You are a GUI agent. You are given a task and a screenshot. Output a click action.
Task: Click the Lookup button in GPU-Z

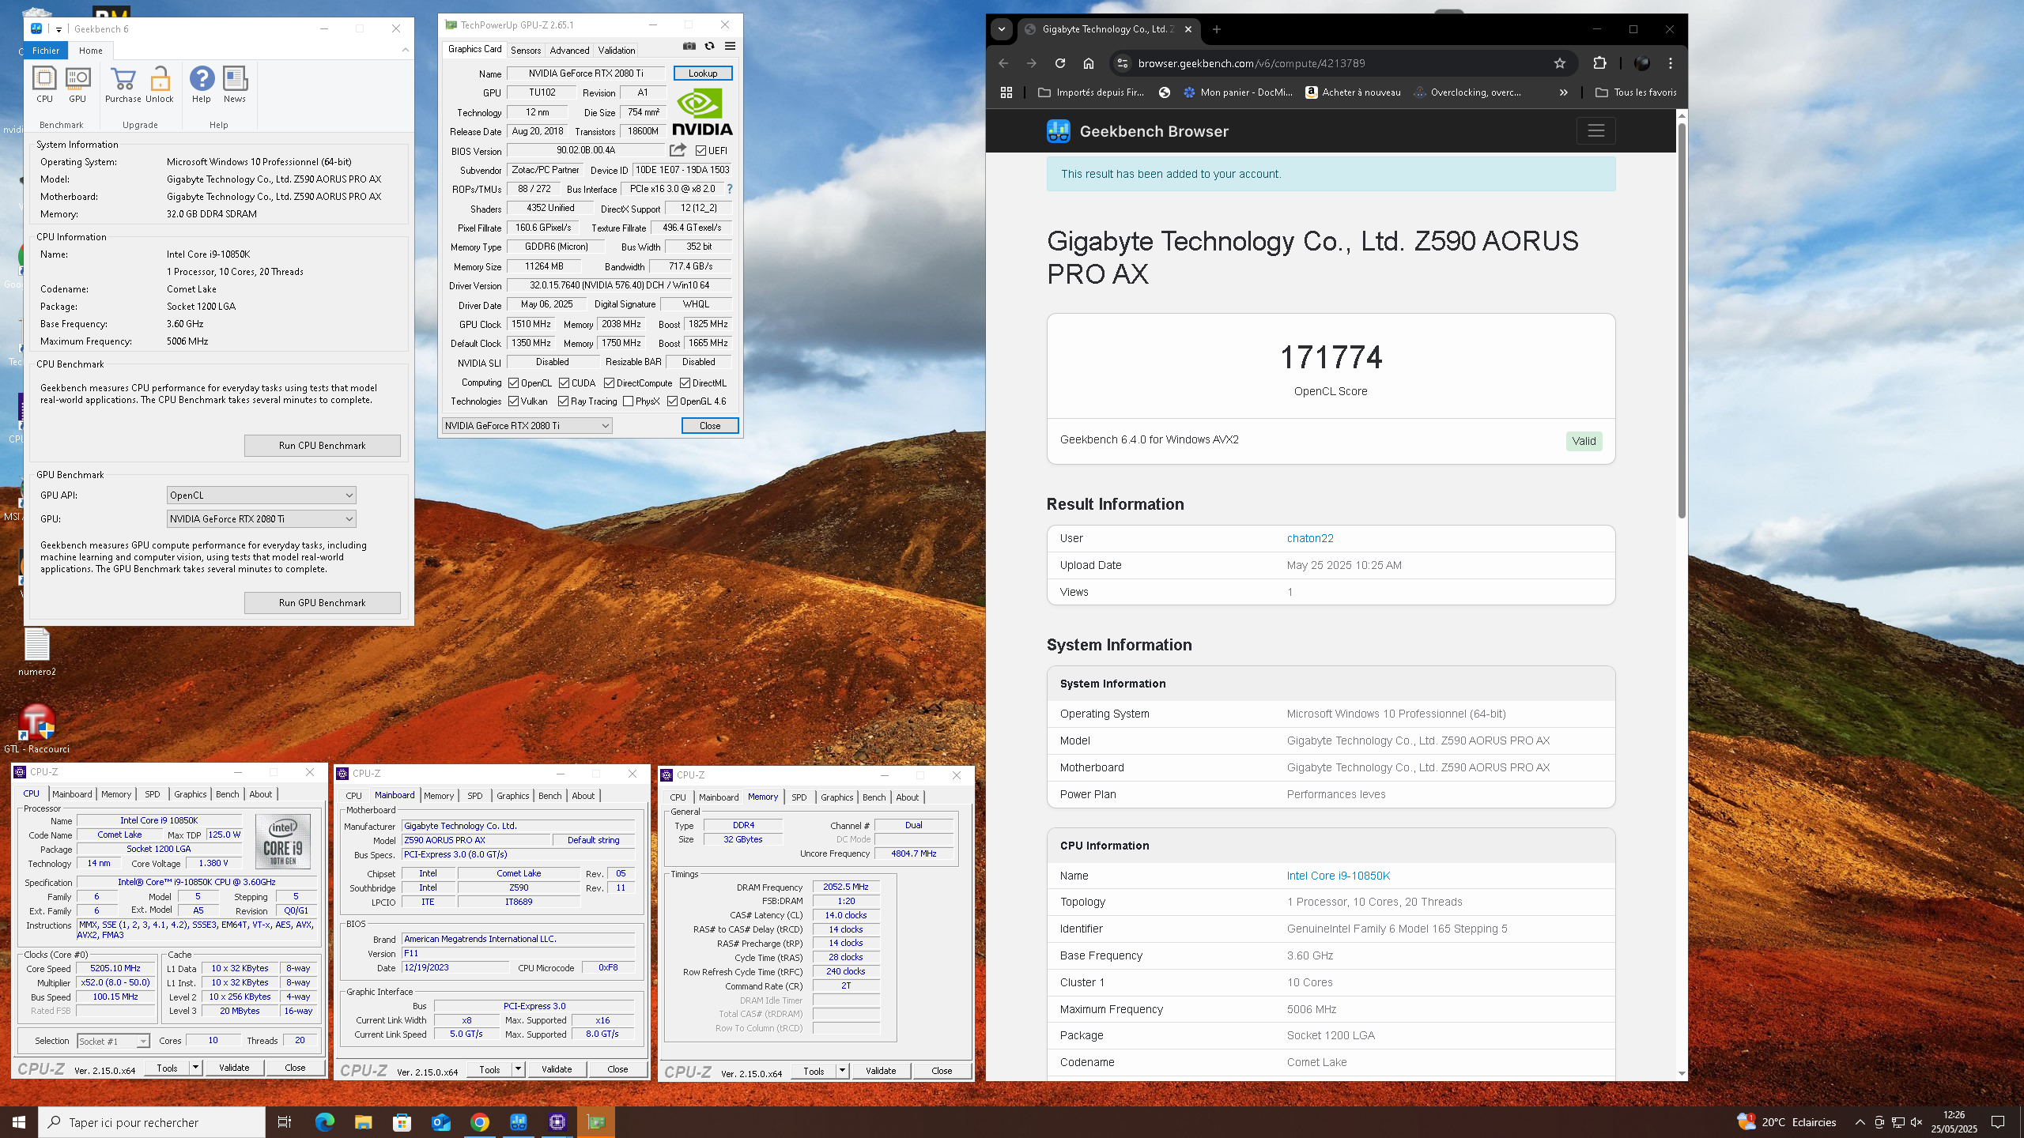click(x=703, y=73)
